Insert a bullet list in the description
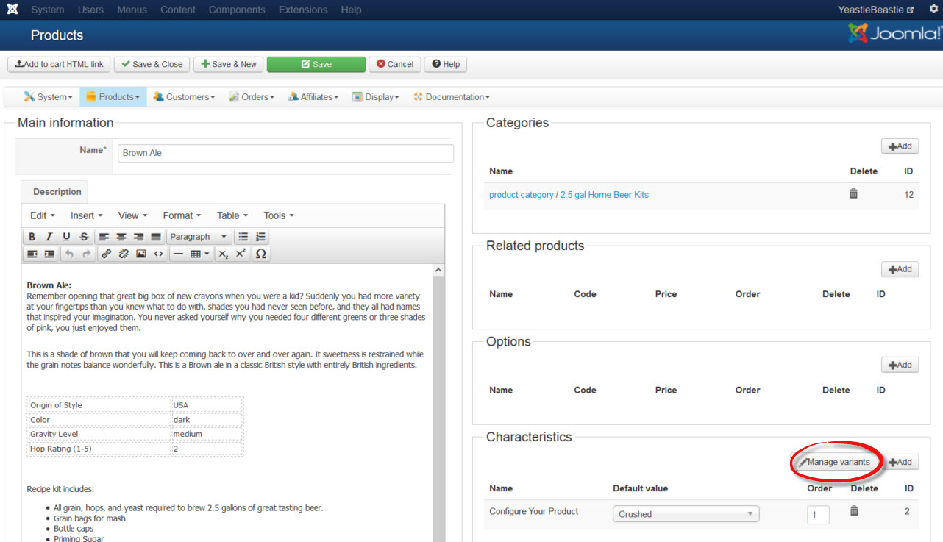943x542 pixels. pos(243,237)
